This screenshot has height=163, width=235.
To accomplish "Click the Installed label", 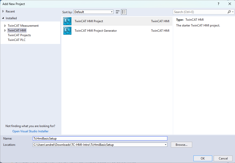I will [x=11, y=18].
